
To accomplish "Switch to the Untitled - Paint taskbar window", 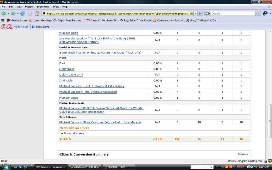I will (119, 167).
